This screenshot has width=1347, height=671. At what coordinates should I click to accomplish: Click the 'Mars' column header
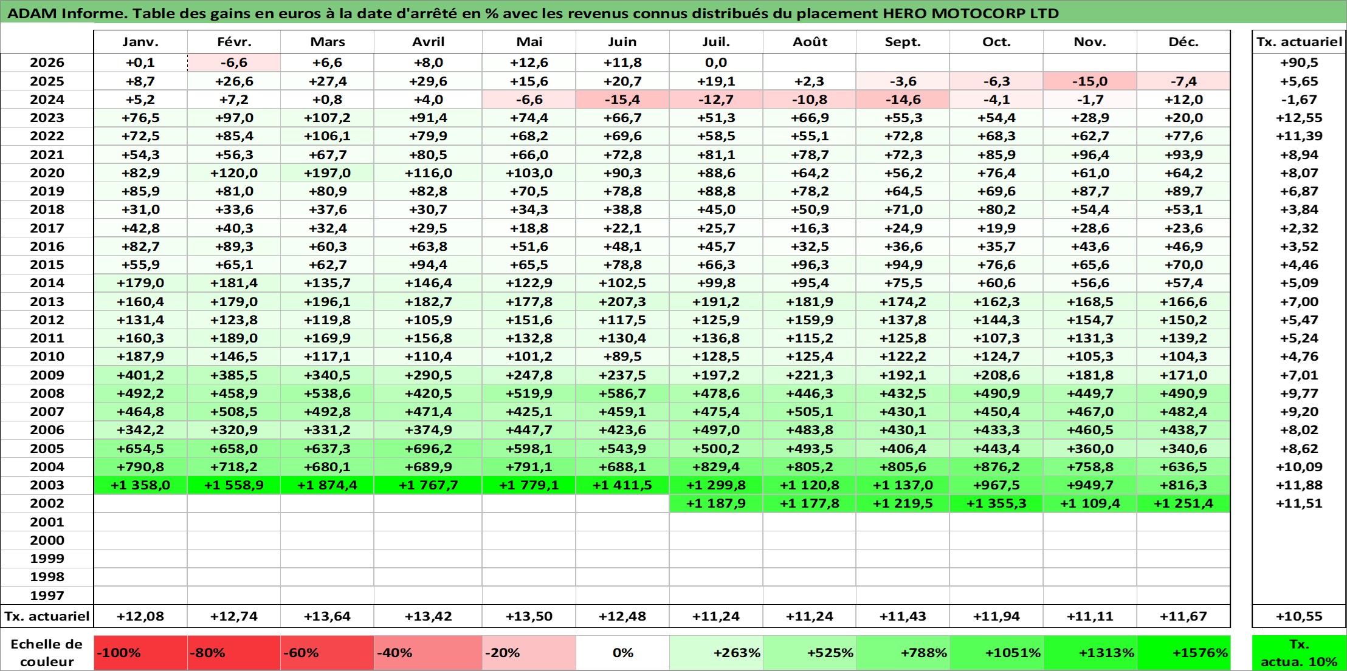coord(327,42)
